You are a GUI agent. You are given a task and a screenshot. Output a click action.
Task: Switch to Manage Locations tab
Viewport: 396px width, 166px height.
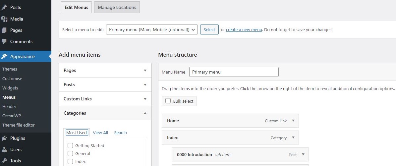click(117, 7)
